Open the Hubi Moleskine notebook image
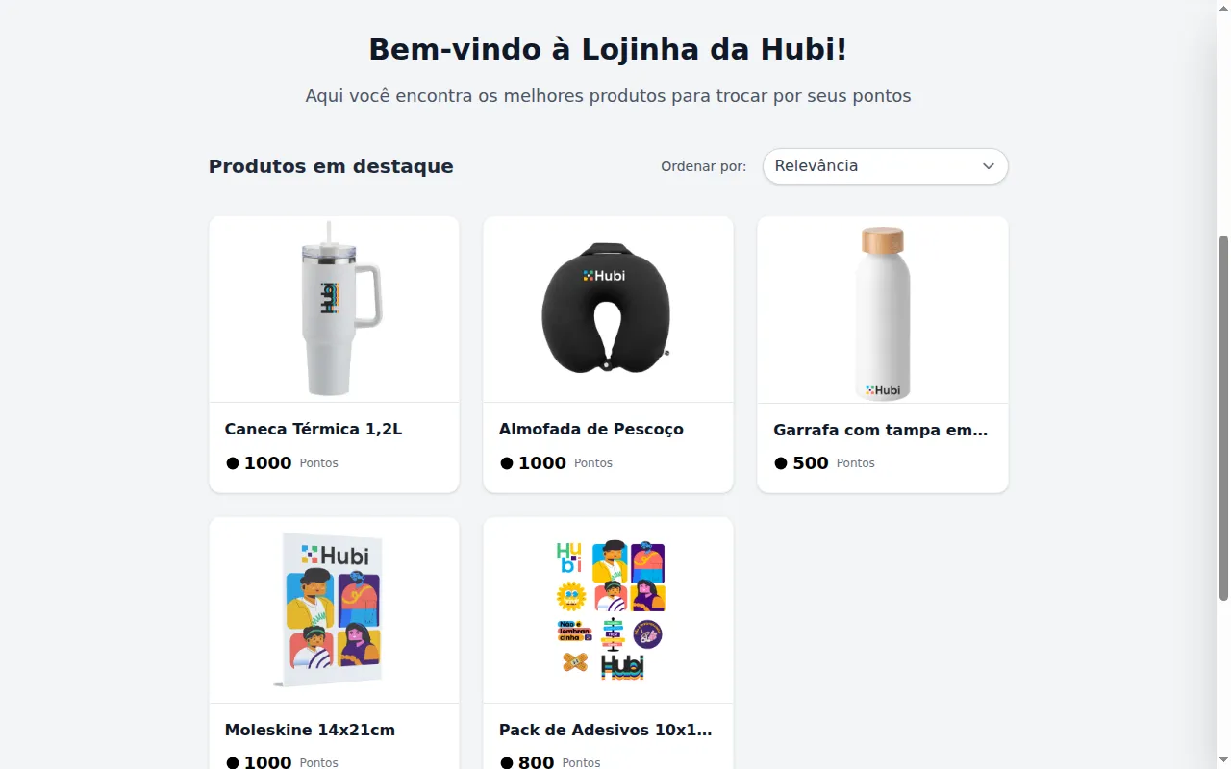The width and height of the screenshot is (1231, 769). (334, 610)
